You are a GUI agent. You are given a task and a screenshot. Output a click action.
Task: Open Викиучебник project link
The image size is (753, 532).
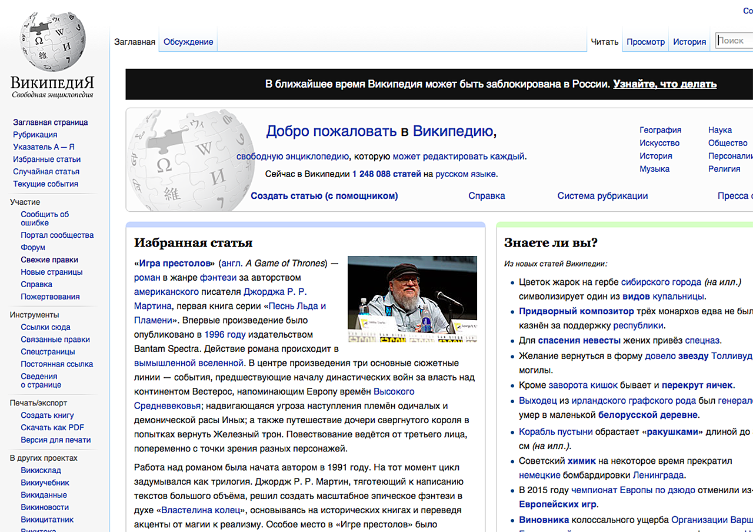(45, 483)
